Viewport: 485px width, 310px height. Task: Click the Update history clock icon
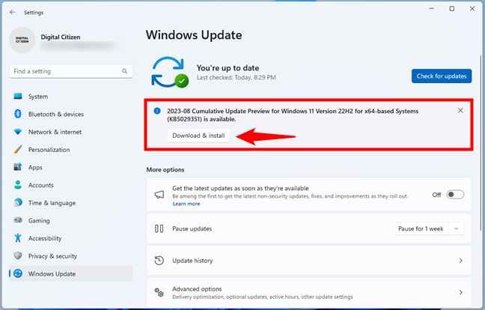[x=159, y=261]
